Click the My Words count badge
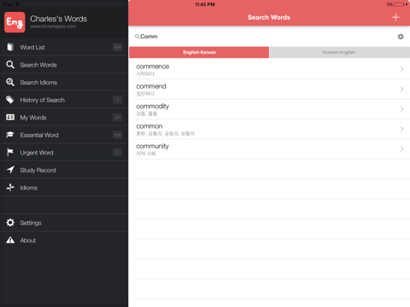The width and height of the screenshot is (410, 307). tap(117, 117)
